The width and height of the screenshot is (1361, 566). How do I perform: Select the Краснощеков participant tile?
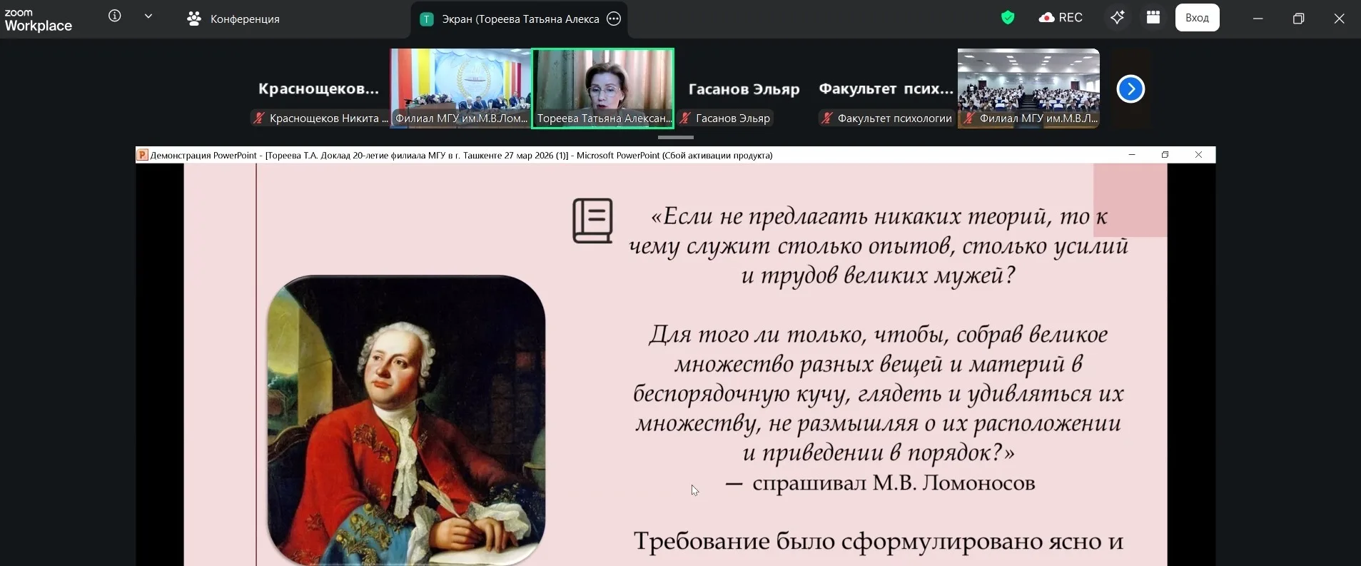[318, 89]
